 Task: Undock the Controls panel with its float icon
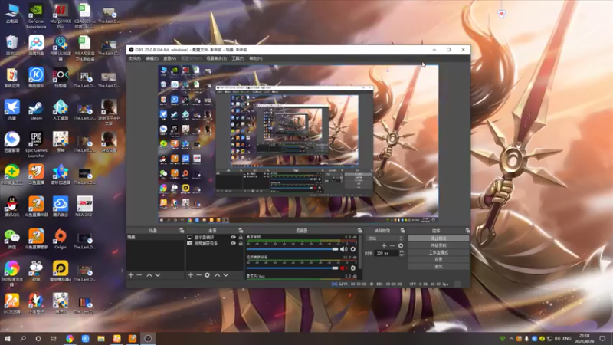click(x=467, y=231)
